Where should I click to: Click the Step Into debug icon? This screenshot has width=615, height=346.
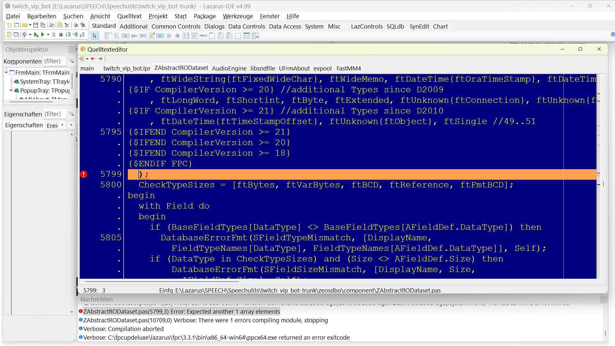(68, 35)
